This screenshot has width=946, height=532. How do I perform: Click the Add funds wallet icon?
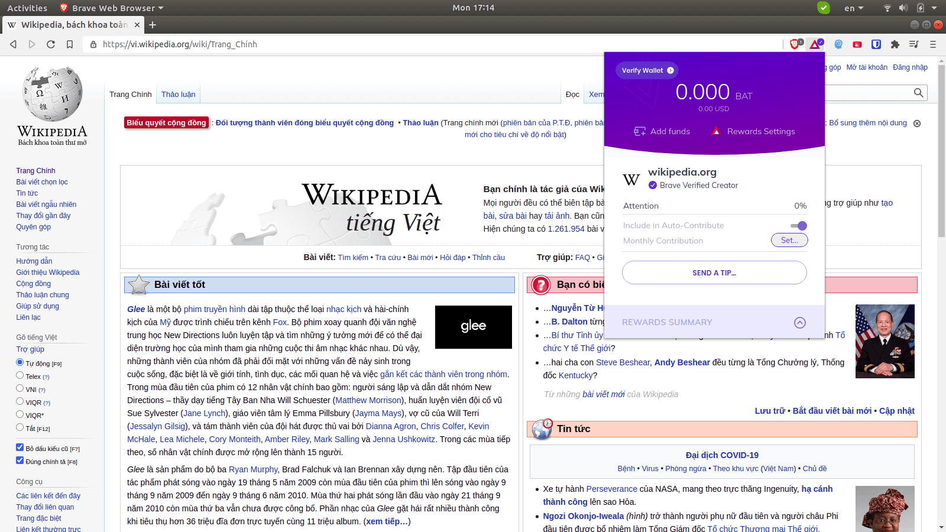point(640,131)
